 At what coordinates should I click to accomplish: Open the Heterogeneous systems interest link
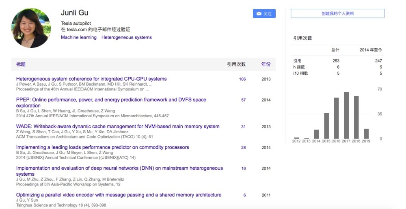click(x=127, y=37)
